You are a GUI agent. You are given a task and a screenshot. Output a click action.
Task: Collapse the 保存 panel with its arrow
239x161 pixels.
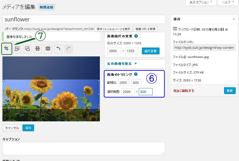tap(233, 19)
